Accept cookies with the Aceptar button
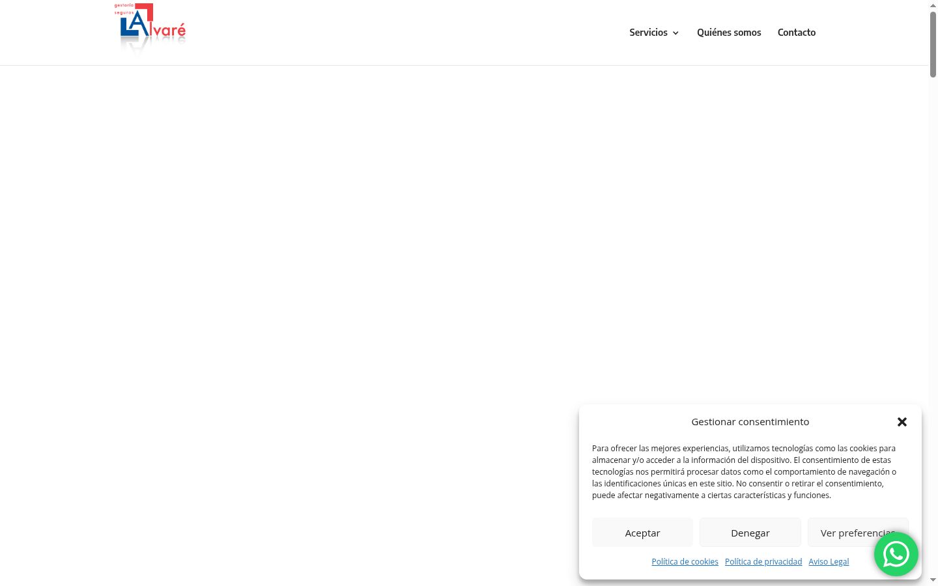 (642, 533)
